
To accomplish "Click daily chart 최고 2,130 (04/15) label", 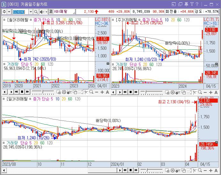I will tap(174, 102).
